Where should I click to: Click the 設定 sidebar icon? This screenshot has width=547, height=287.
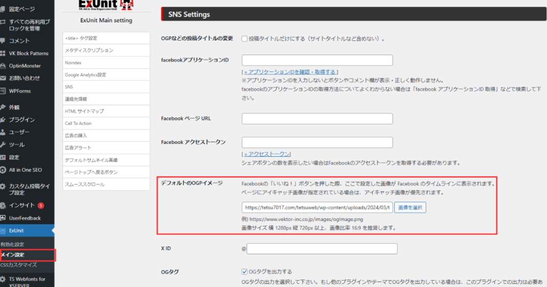click(x=3, y=157)
